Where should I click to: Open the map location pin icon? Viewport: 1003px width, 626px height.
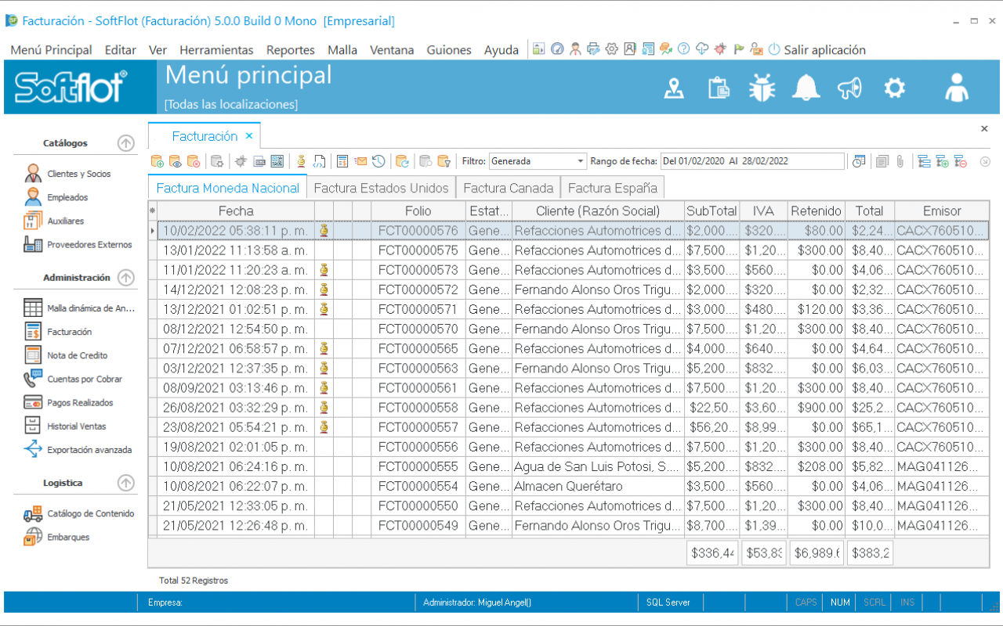[x=674, y=88]
